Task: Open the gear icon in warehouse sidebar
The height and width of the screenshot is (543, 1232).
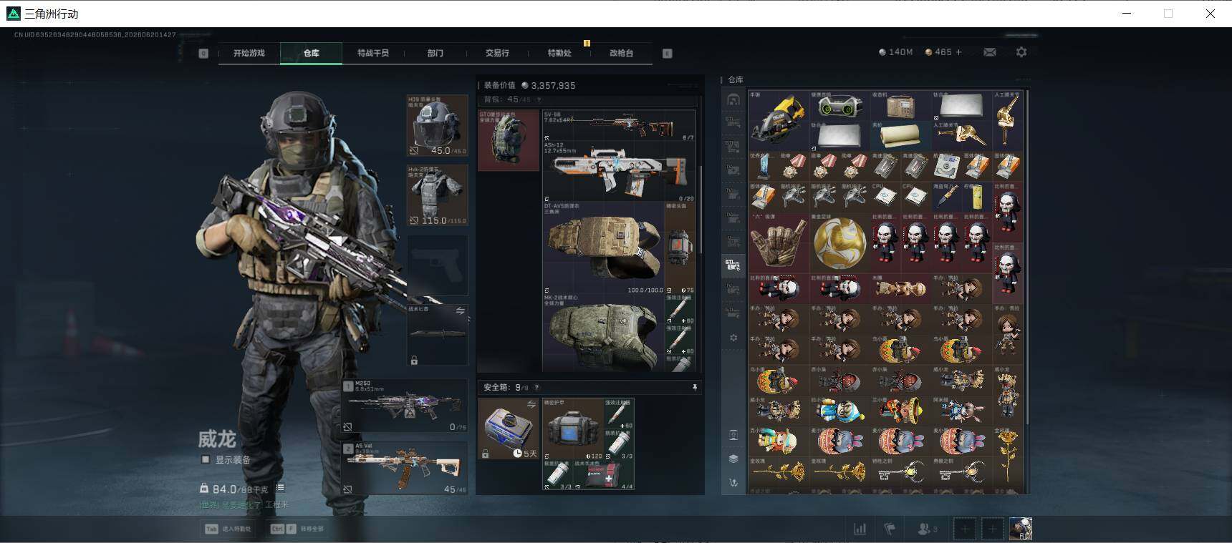Action: click(733, 337)
